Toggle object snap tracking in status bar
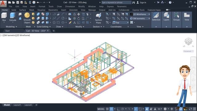197x111 pixels. 136,109
